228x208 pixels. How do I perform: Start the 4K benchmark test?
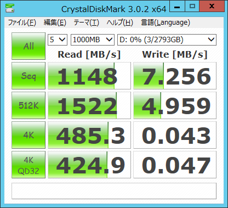click(x=29, y=135)
